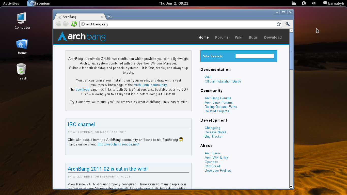
Task: Open Download in the site navigation
Action: click(x=273, y=37)
